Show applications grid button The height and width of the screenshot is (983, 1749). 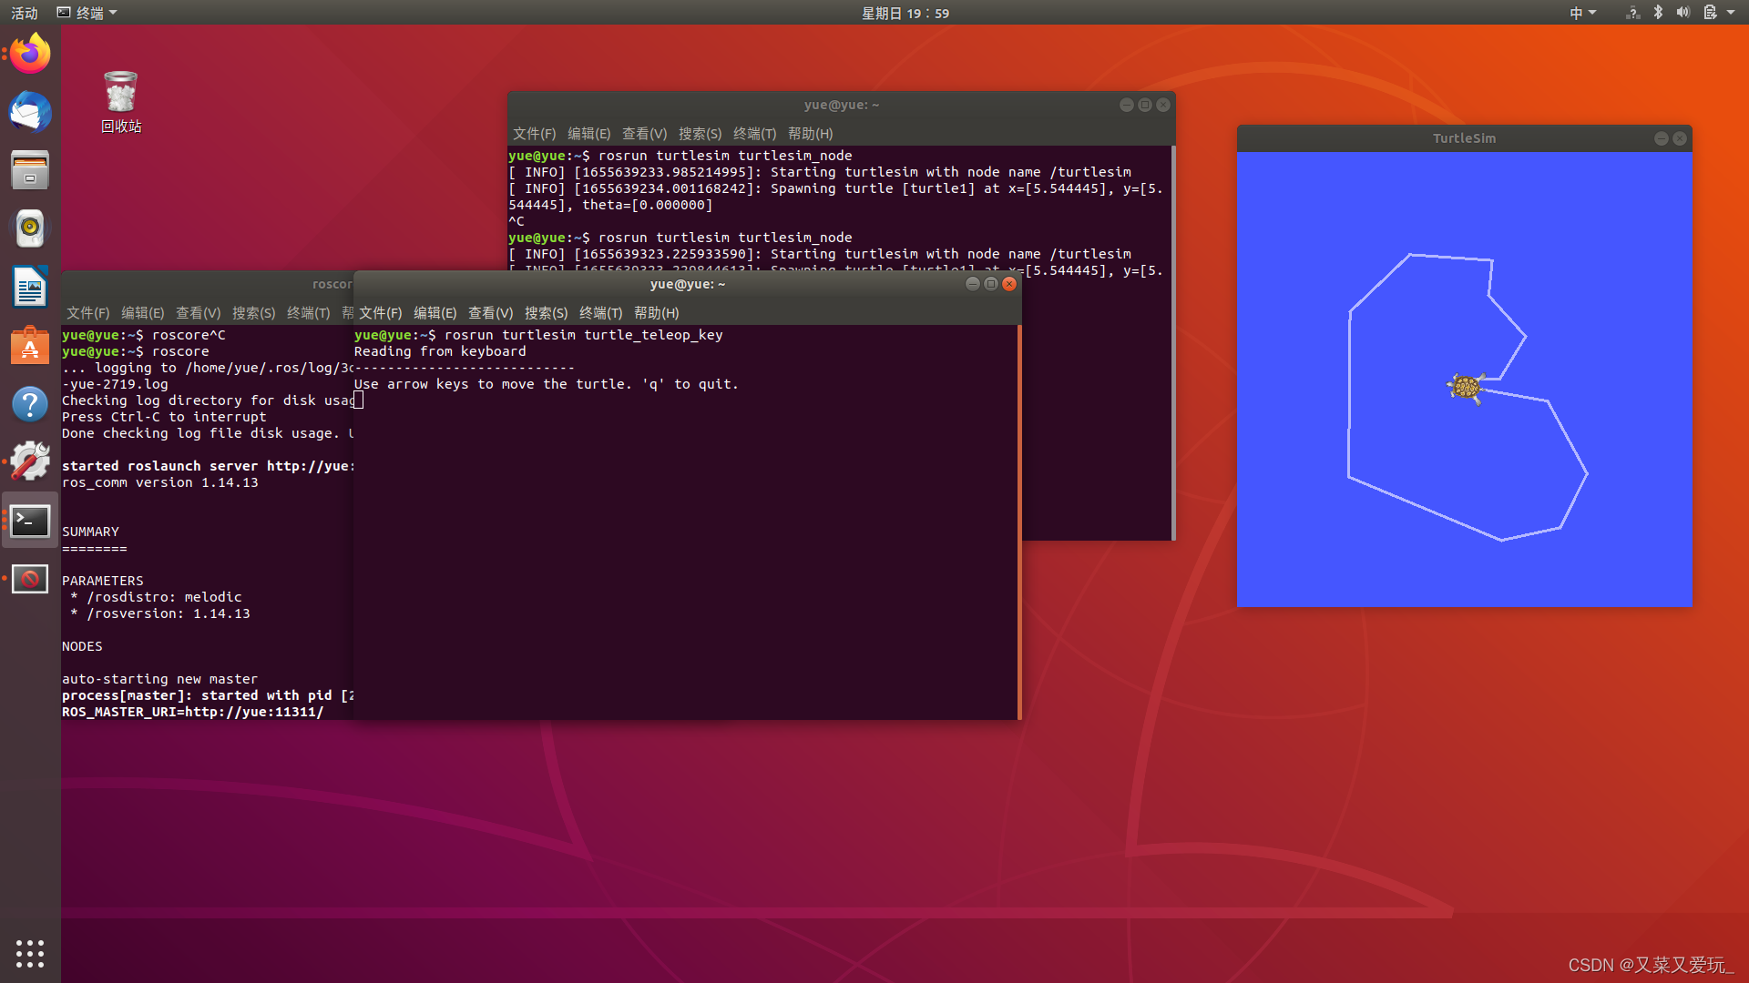pyautogui.click(x=30, y=953)
